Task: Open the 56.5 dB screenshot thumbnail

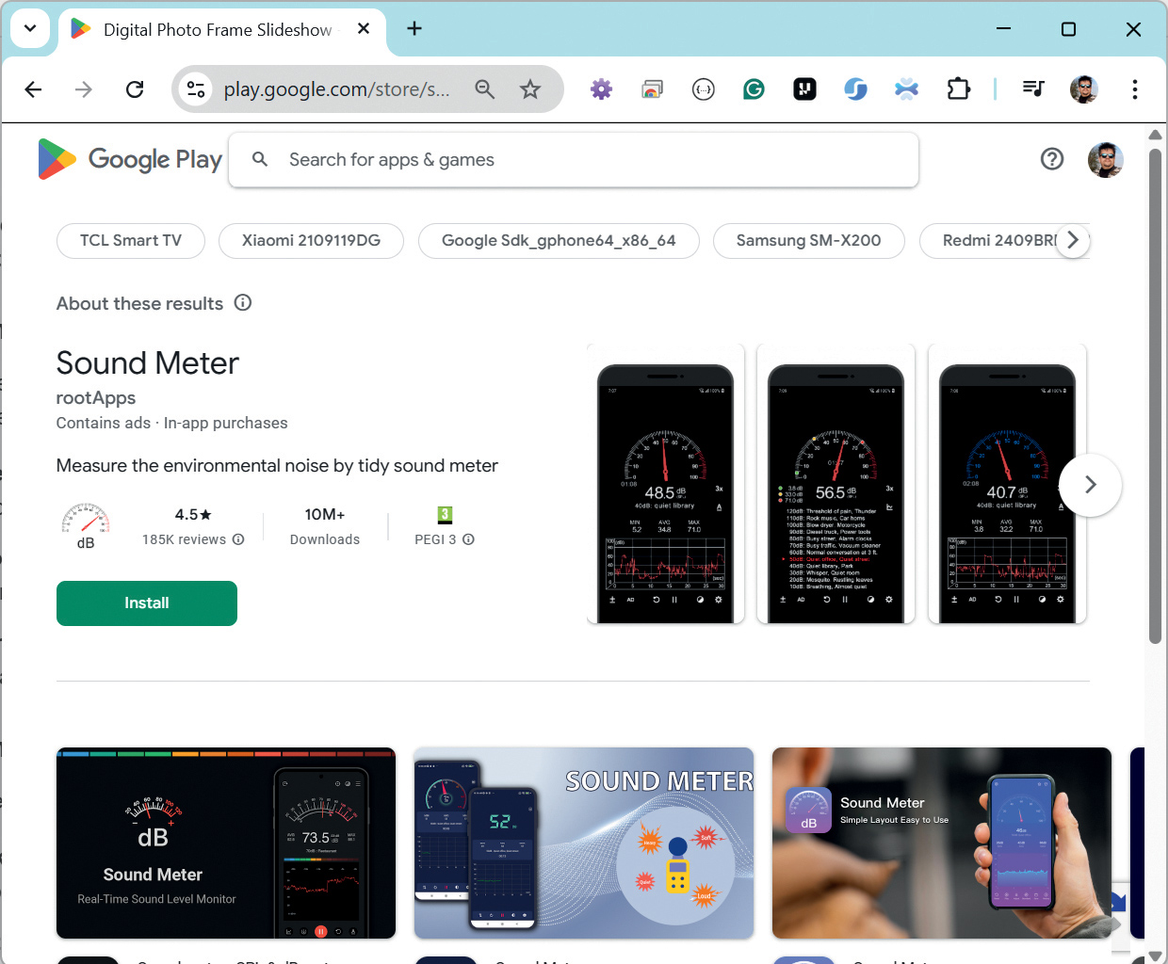Action: click(836, 484)
